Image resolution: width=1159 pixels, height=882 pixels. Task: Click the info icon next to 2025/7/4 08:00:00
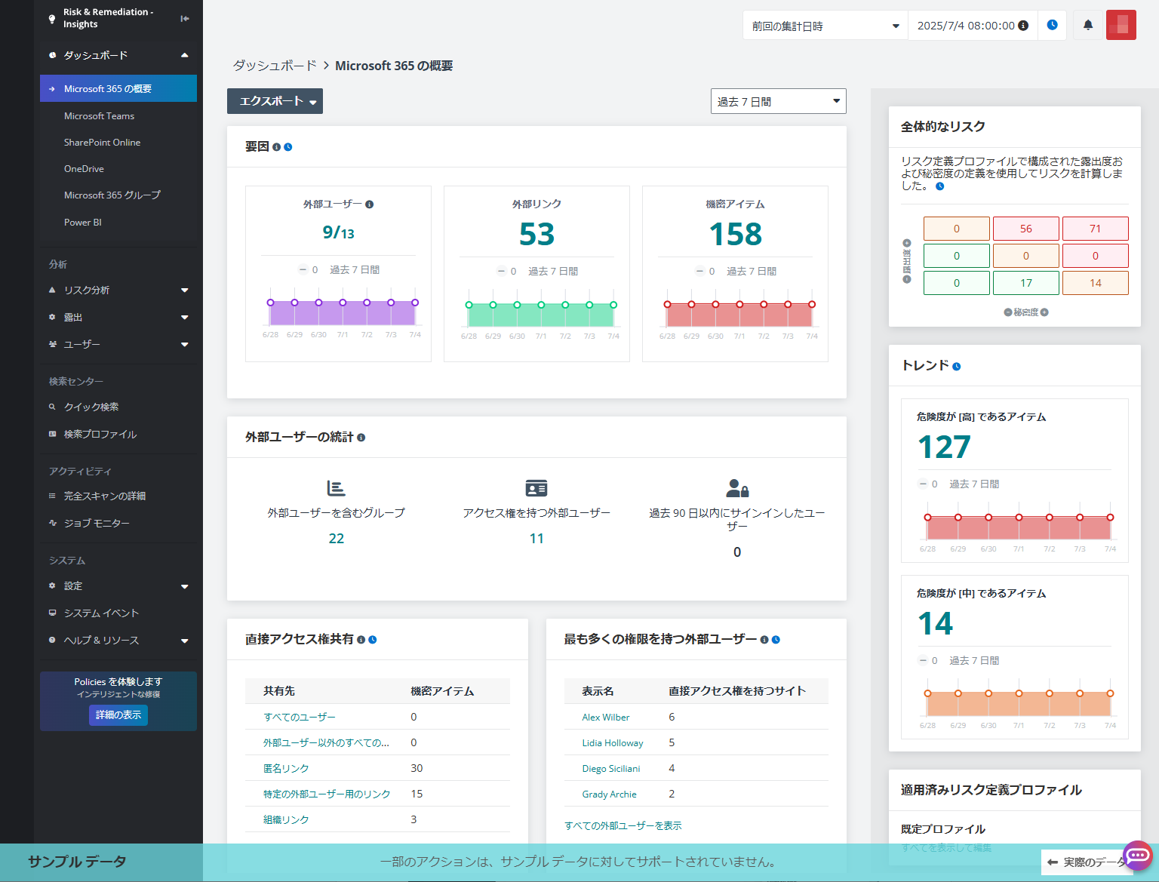(1023, 26)
